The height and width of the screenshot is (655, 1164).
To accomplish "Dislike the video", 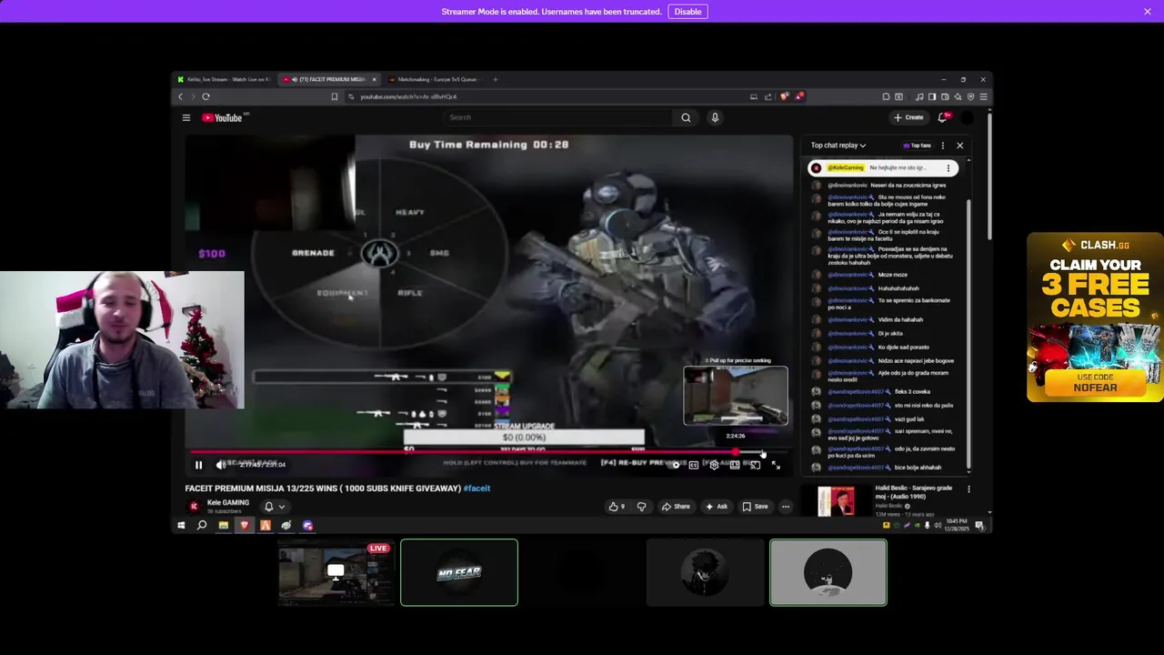I will pyautogui.click(x=641, y=507).
